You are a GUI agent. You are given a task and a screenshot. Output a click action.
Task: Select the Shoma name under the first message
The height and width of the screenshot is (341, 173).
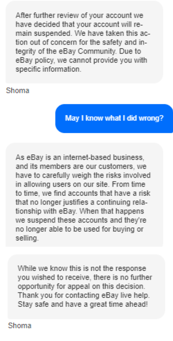[x=18, y=90]
